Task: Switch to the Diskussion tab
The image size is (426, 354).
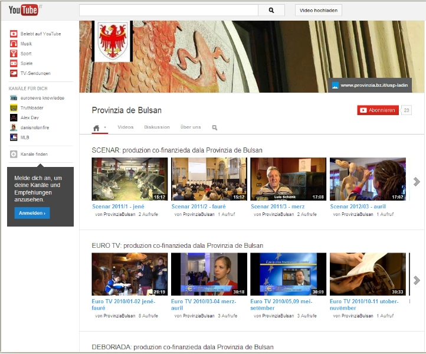Action: click(x=157, y=127)
